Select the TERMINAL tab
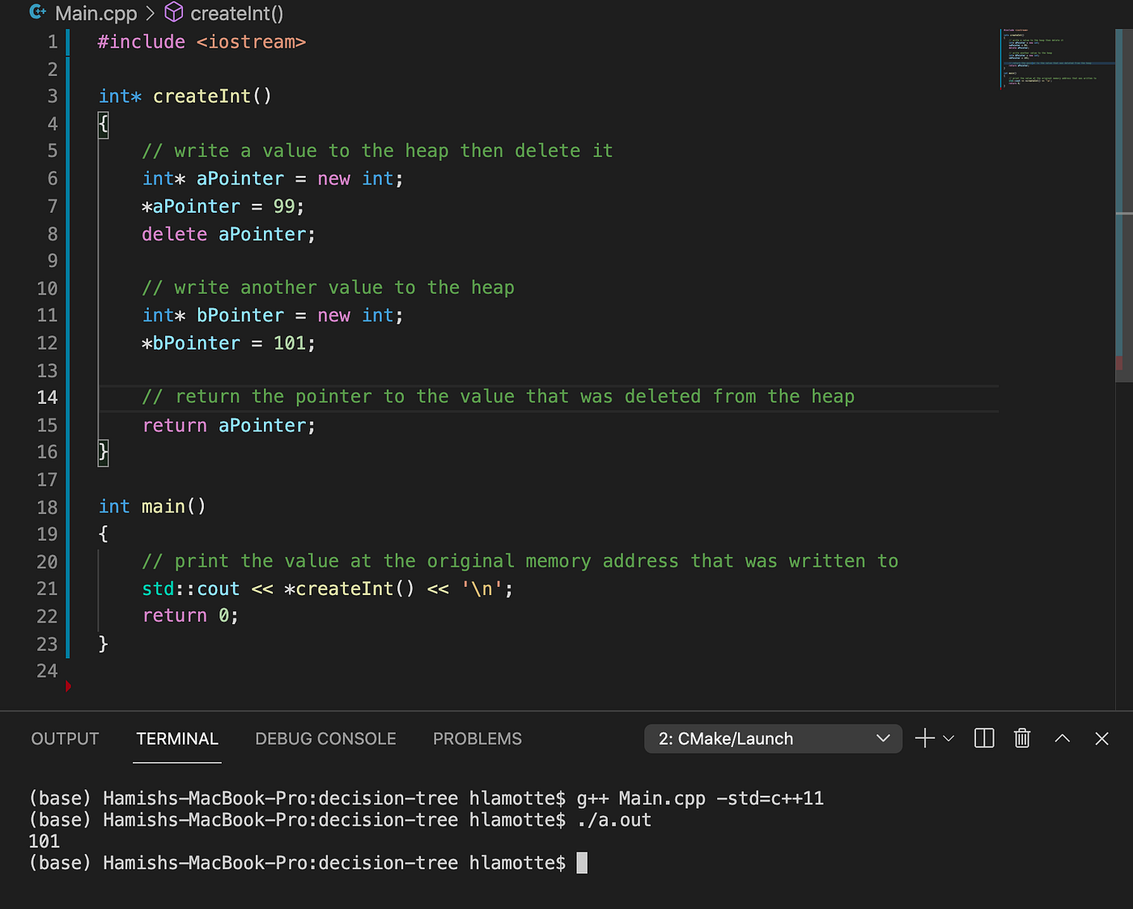This screenshot has height=909, width=1133. 177,739
